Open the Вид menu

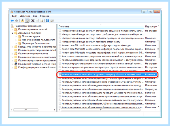[35, 16]
